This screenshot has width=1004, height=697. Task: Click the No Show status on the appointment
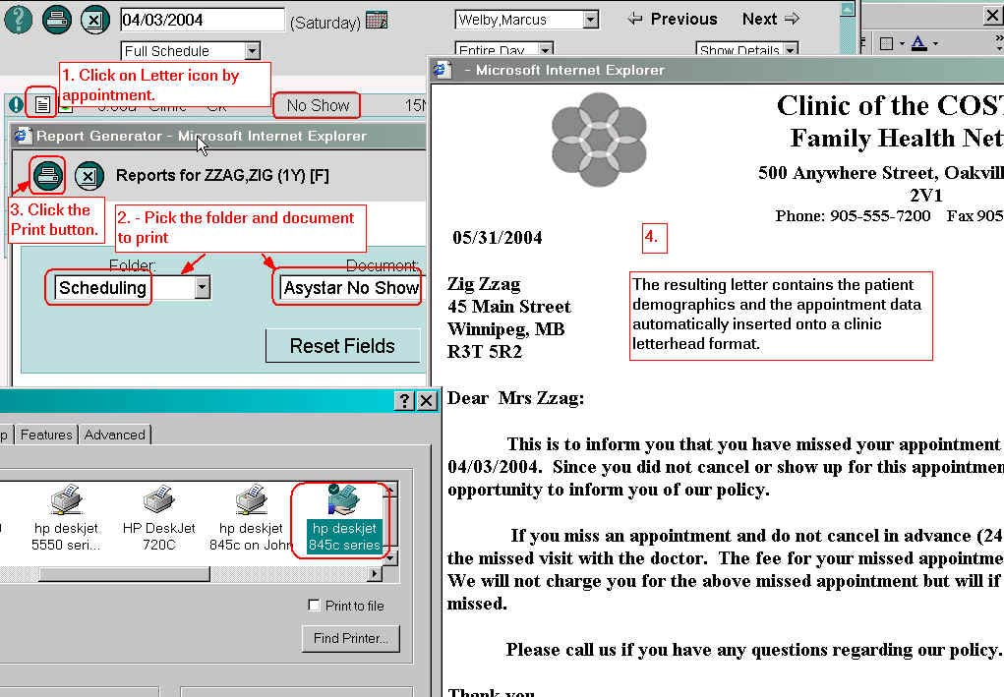click(318, 105)
